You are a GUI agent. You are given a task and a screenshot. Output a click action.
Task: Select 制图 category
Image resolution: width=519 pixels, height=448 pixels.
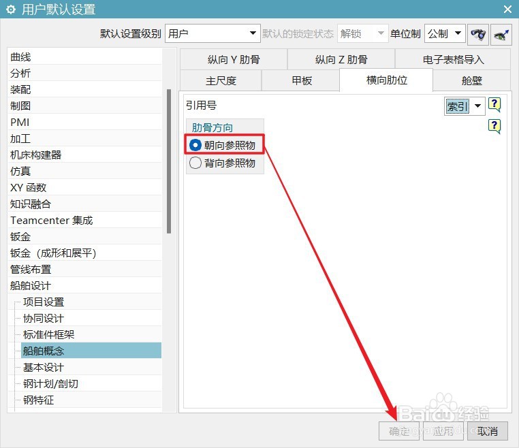(84, 106)
